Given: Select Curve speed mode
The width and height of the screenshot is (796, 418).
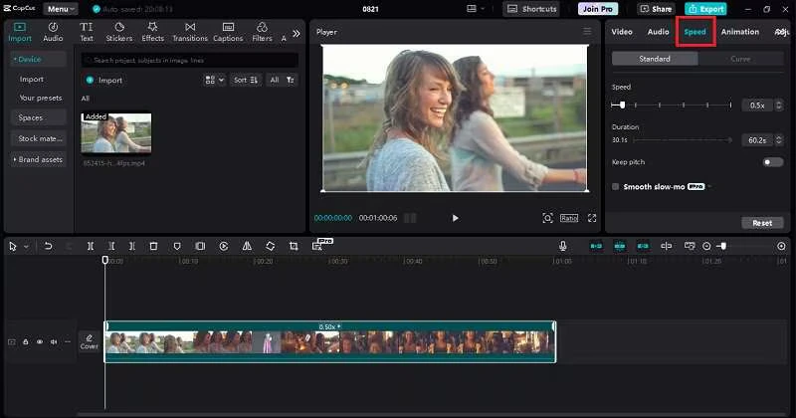Looking at the screenshot, I should 740,59.
